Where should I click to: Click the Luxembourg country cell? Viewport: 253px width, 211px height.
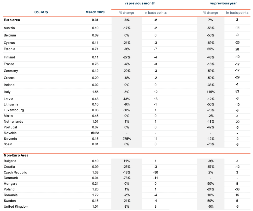point(14,110)
